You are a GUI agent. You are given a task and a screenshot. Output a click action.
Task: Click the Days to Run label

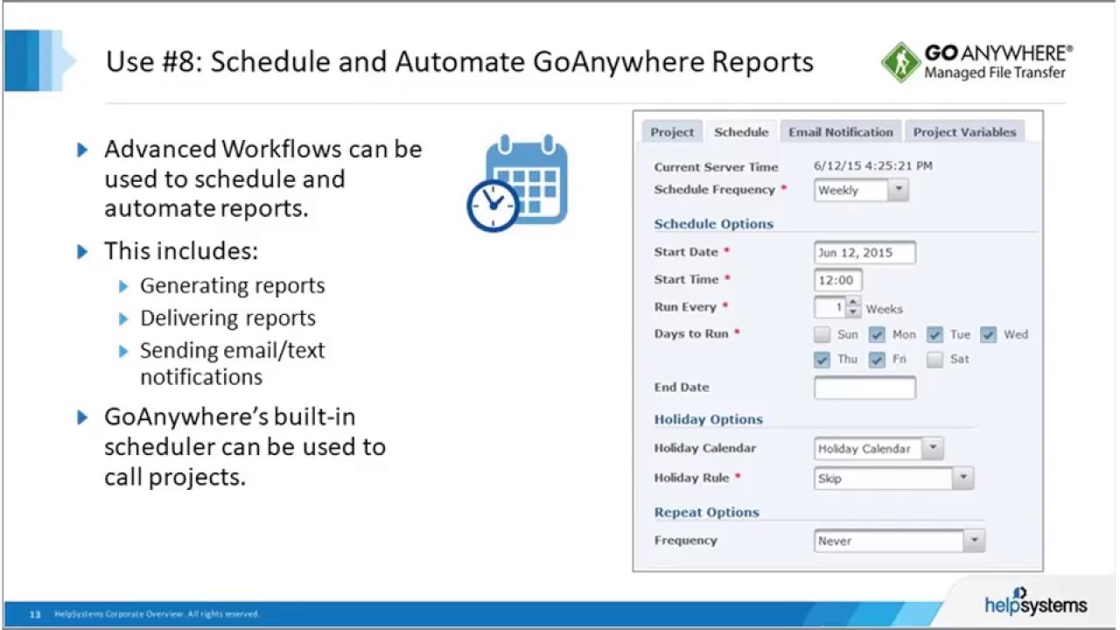691,334
